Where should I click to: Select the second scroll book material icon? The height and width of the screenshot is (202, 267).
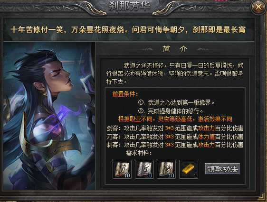coord(144,169)
